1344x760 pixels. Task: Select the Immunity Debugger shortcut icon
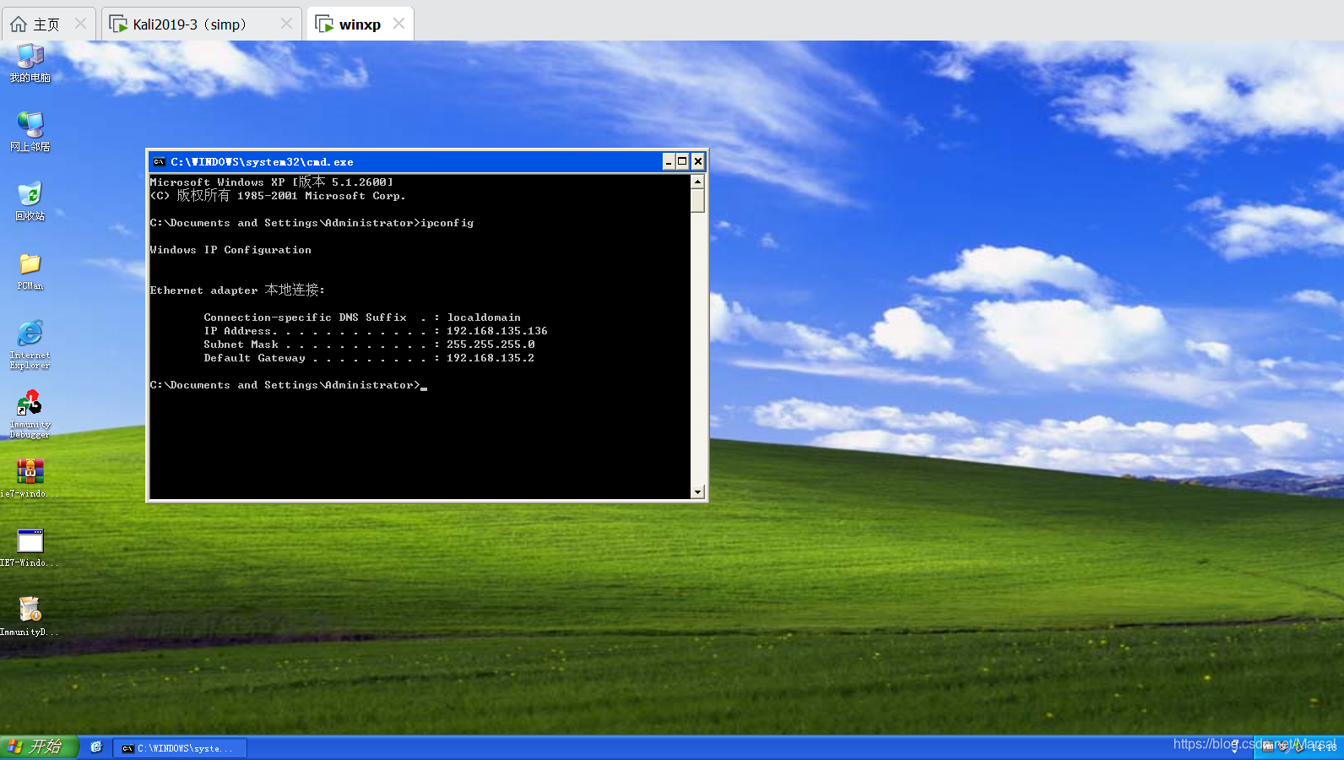[30, 414]
